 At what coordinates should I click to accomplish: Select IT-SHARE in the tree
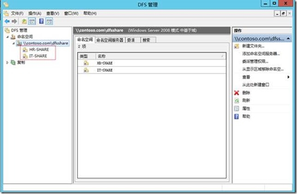tap(38, 56)
